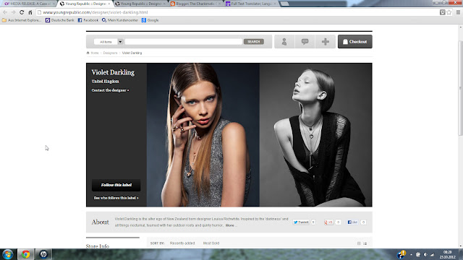The height and width of the screenshot is (260, 463).
Task: Click the volume icon in system tray
Action: [425, 254]
